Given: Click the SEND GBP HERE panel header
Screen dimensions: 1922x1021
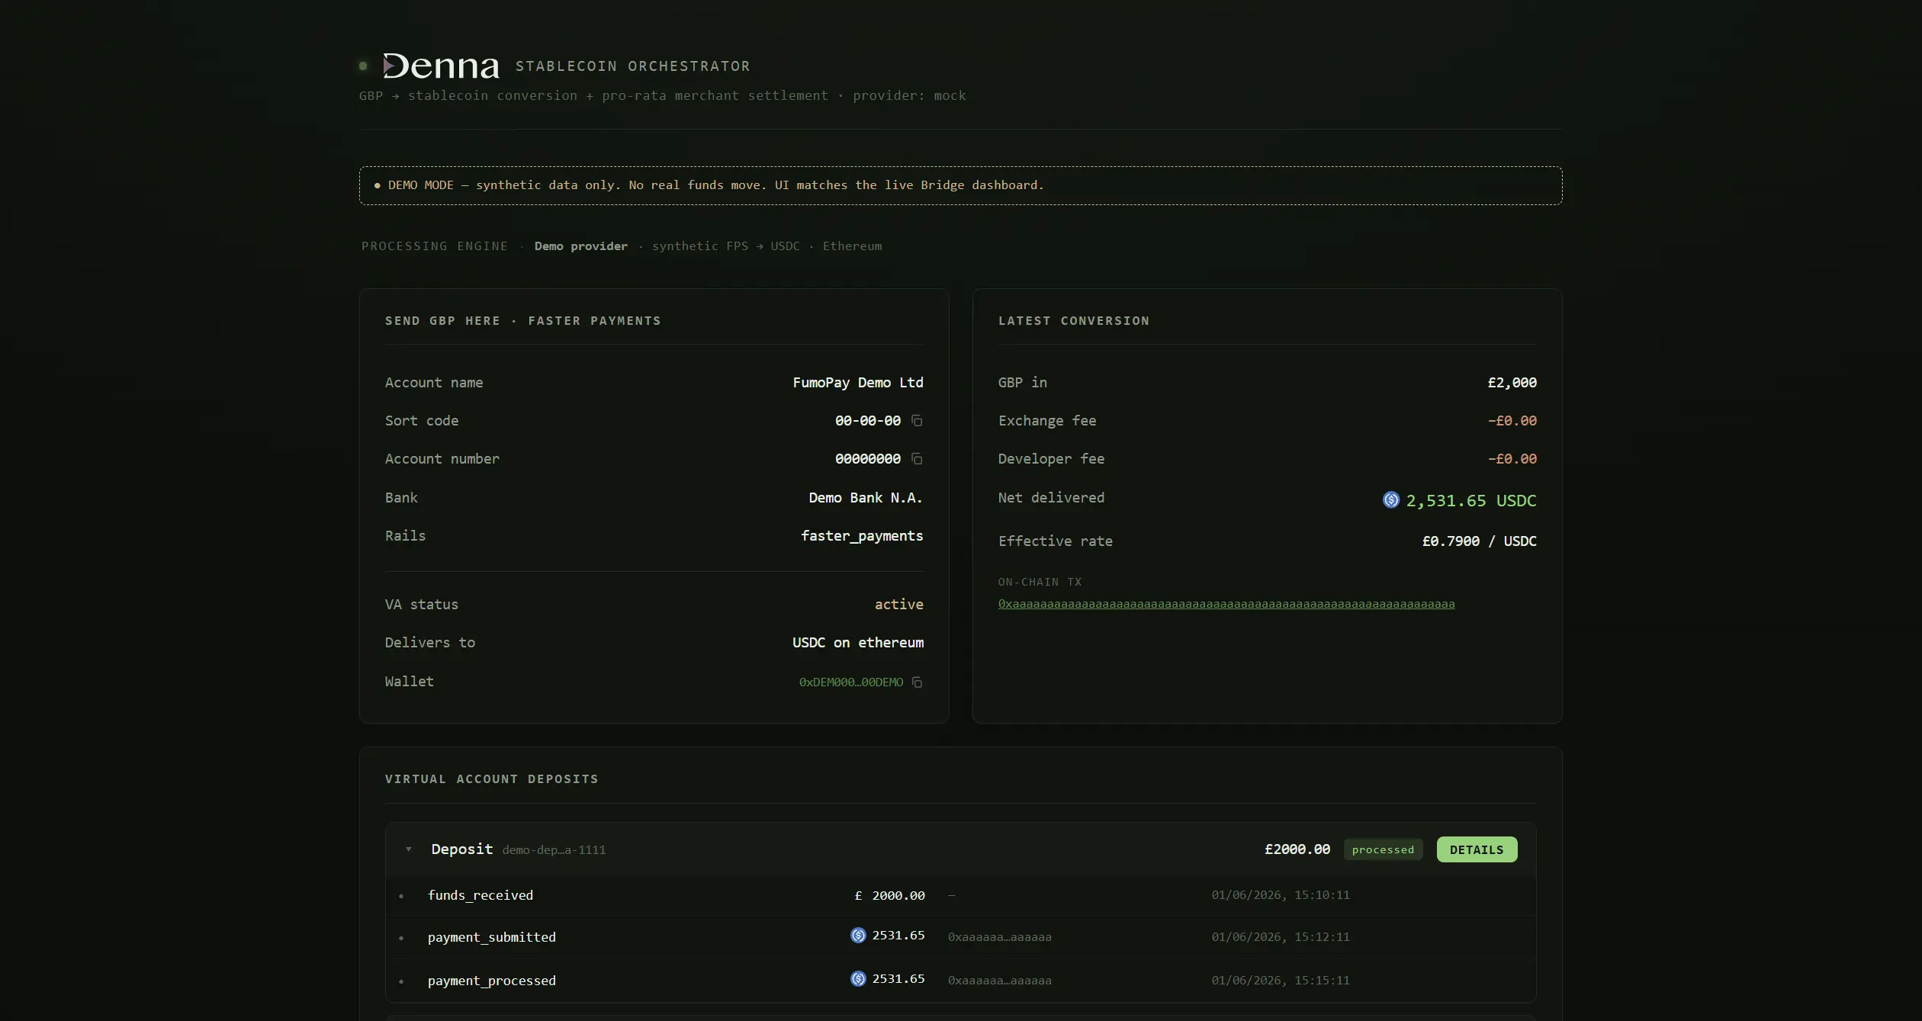Looking at the screenshot, I should 523,321.
